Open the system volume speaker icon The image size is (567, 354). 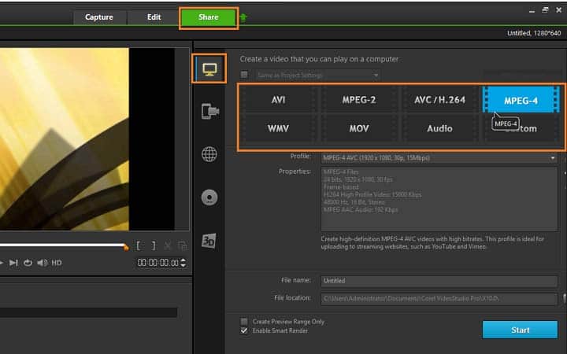[x=43, y=263]
